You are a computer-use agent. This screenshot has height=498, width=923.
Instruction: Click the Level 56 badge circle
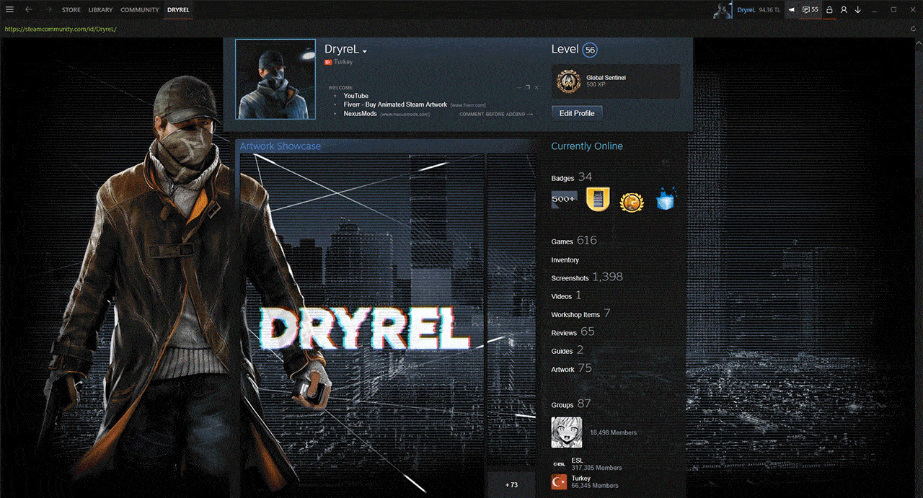tap(591, 50)
